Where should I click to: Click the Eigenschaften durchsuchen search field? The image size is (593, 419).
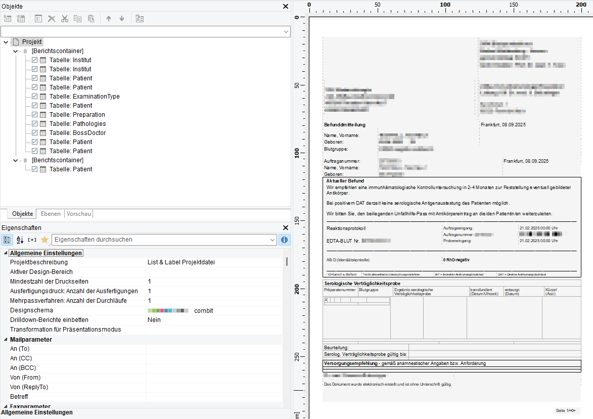tap(161, 240)
